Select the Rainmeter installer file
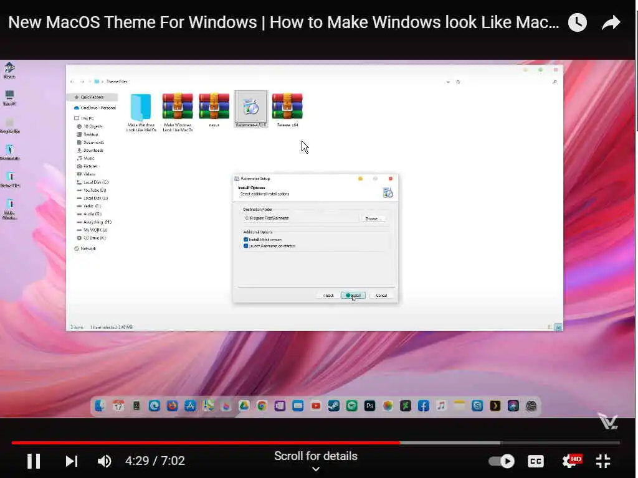Screen dimensions: 638x478 click(x=251, y=109)
